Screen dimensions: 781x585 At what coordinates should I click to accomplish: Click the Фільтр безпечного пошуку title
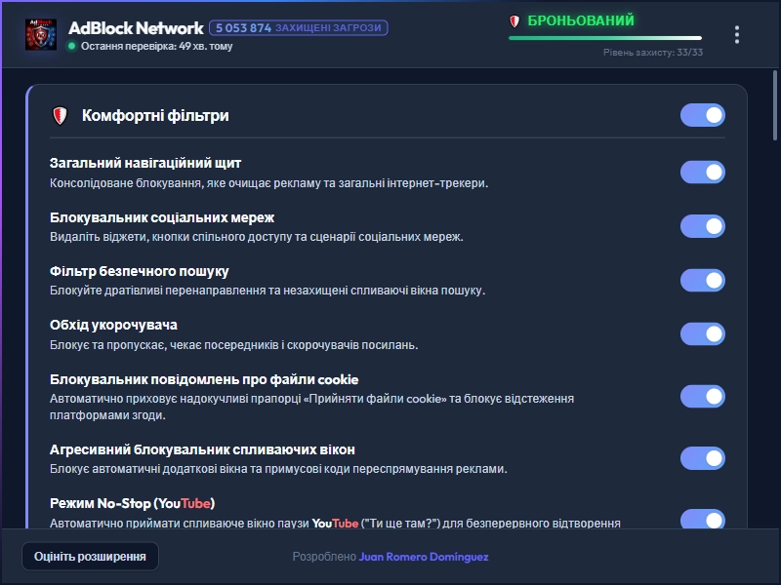click(139, 271)
